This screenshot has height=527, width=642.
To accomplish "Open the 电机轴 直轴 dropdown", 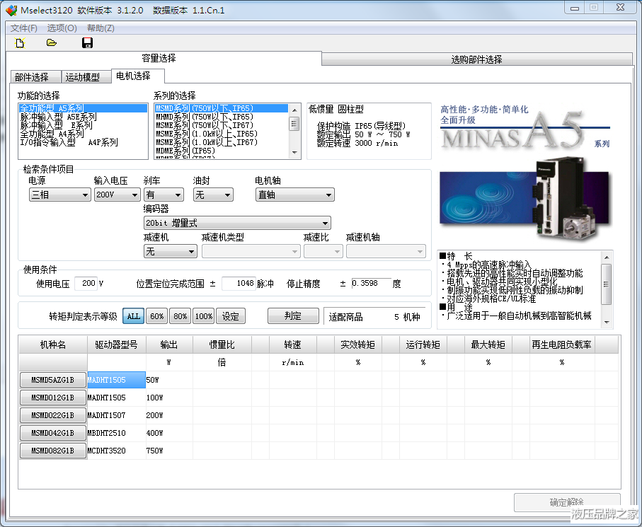I will coord(294,195).
